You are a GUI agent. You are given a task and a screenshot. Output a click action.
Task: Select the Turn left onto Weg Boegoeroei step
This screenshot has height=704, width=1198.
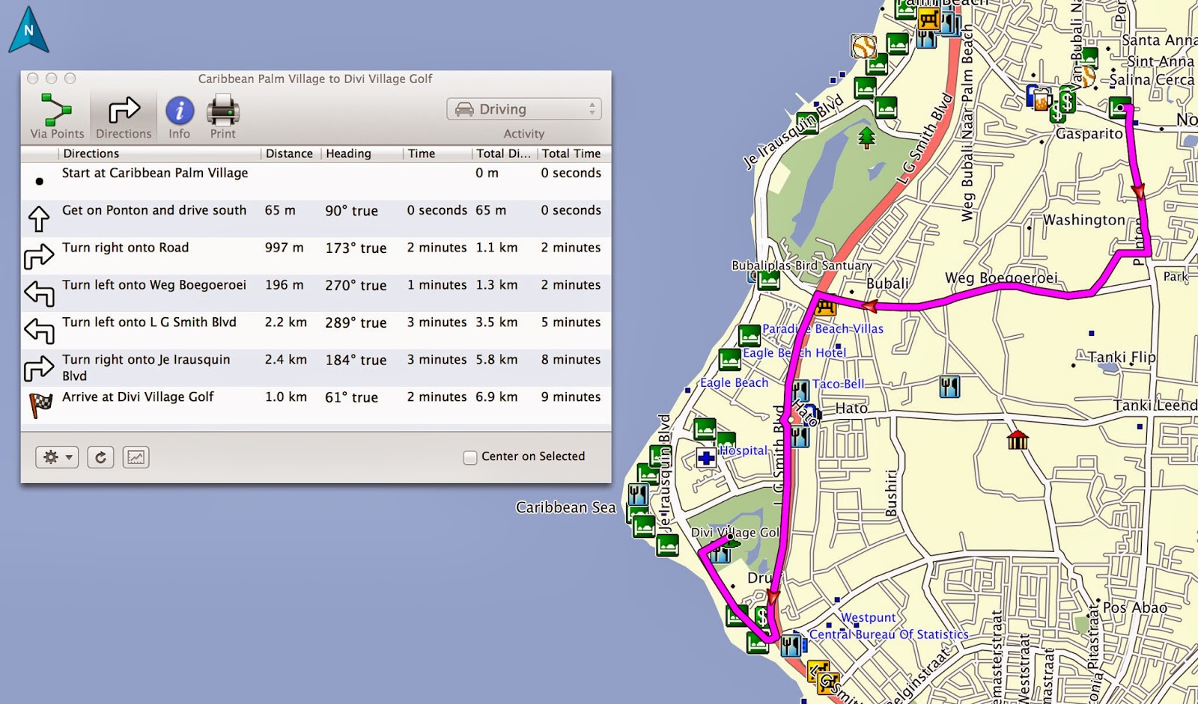pos(316,293)
